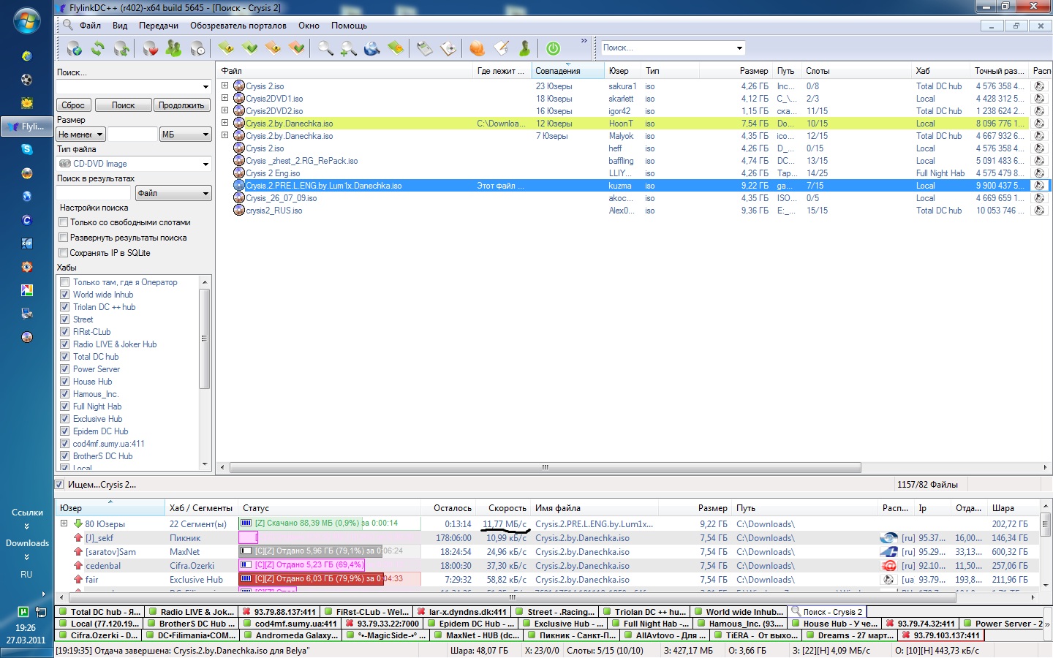Viewport: 1053px width, 658px height.
Task: Click the globe magnifier ADL Search icon
Action: pos(372,48)
